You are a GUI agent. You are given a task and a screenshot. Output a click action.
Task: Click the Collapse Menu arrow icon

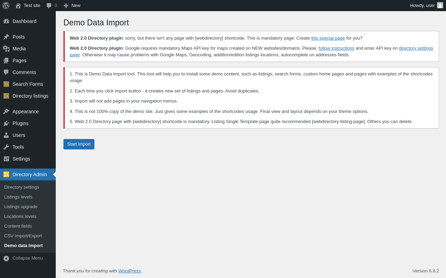6,258
